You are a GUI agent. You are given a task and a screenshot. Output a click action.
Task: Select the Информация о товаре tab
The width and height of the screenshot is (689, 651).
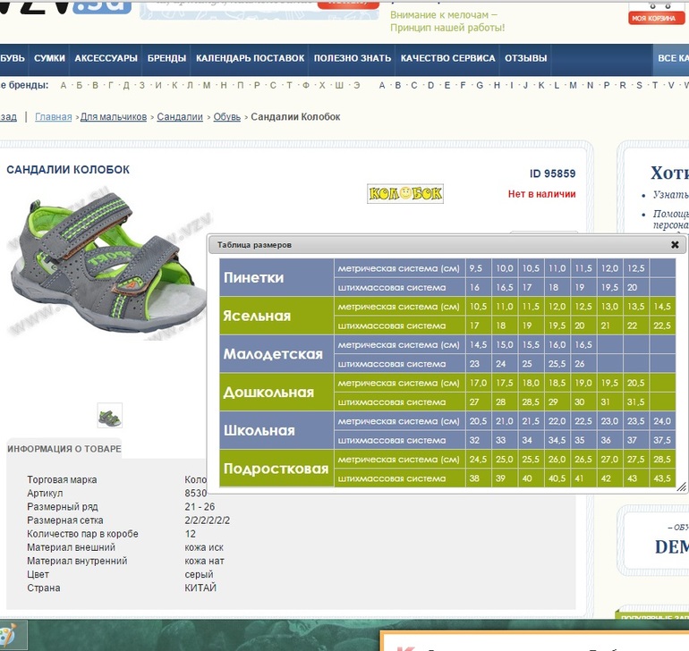click(x=64, y=449)
